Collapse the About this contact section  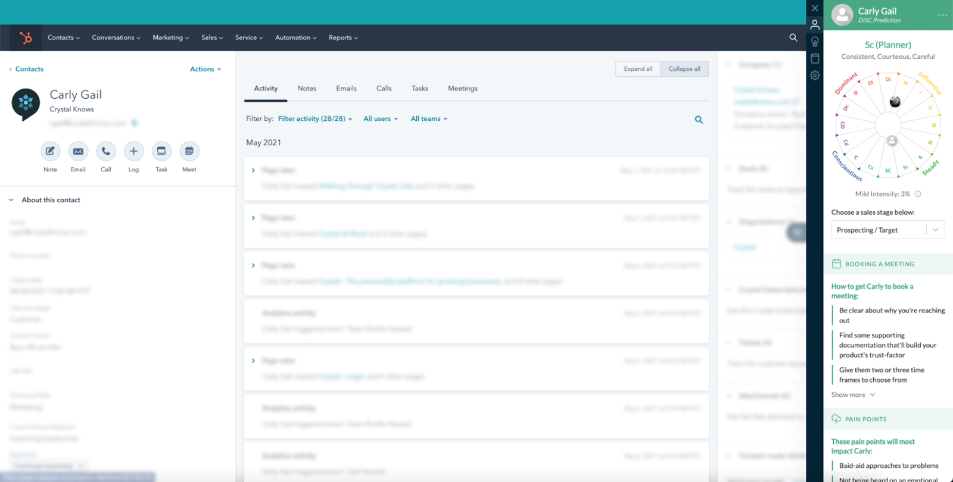(x=11, y=200)
